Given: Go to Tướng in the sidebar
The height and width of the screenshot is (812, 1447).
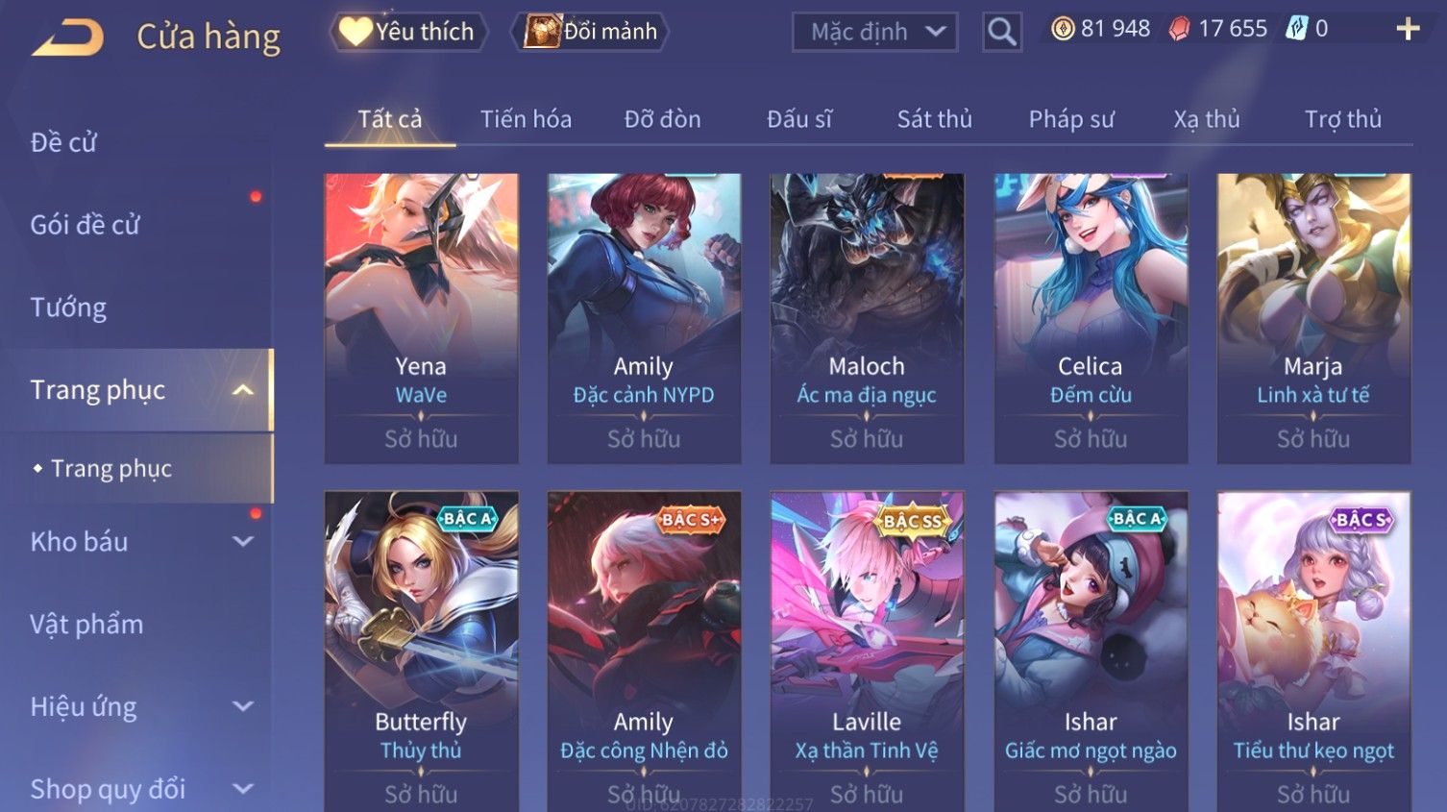Looking at the screenshot, I should point(68,308).
